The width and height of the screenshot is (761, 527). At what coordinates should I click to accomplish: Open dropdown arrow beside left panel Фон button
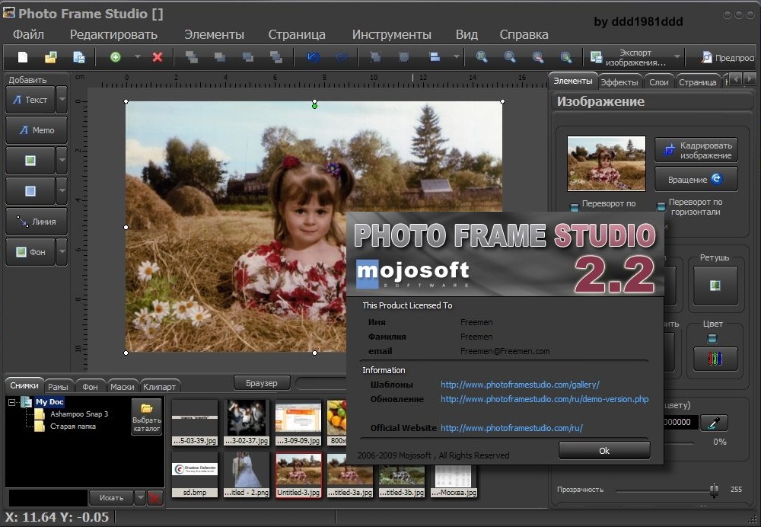62,251
